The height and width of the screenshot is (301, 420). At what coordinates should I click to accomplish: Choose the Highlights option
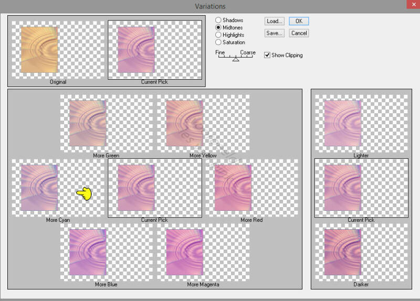[218, 35]
